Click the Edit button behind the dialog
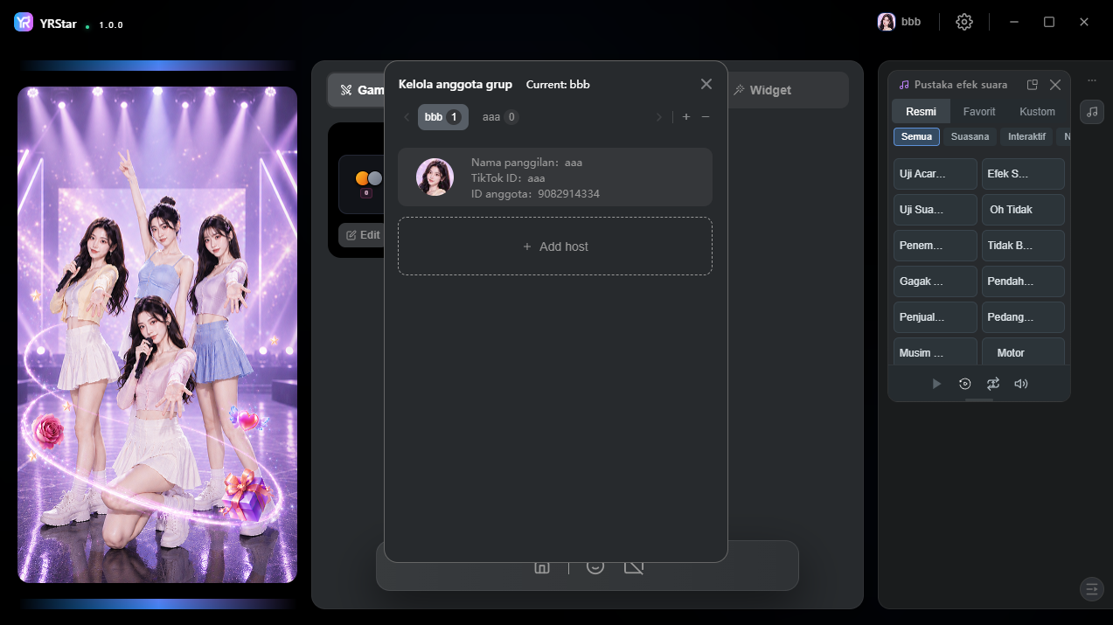The height and width of the screenshot is (625, 1113). pyautogui.click(x=363, y=235)
